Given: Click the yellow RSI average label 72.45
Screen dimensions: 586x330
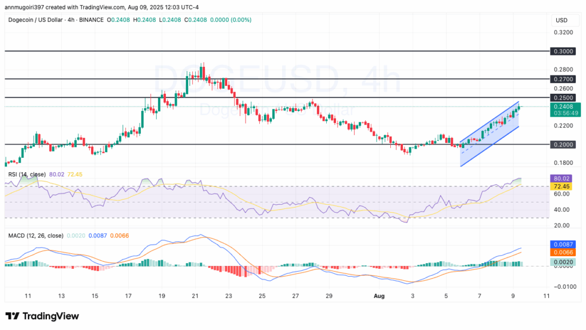Looking at the screenshot, I should coord(561,186).
